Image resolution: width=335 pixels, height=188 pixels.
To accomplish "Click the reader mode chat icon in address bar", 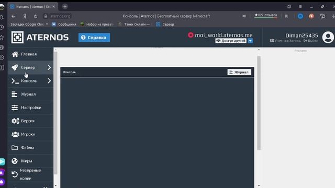I will click(x=244, y=16).
